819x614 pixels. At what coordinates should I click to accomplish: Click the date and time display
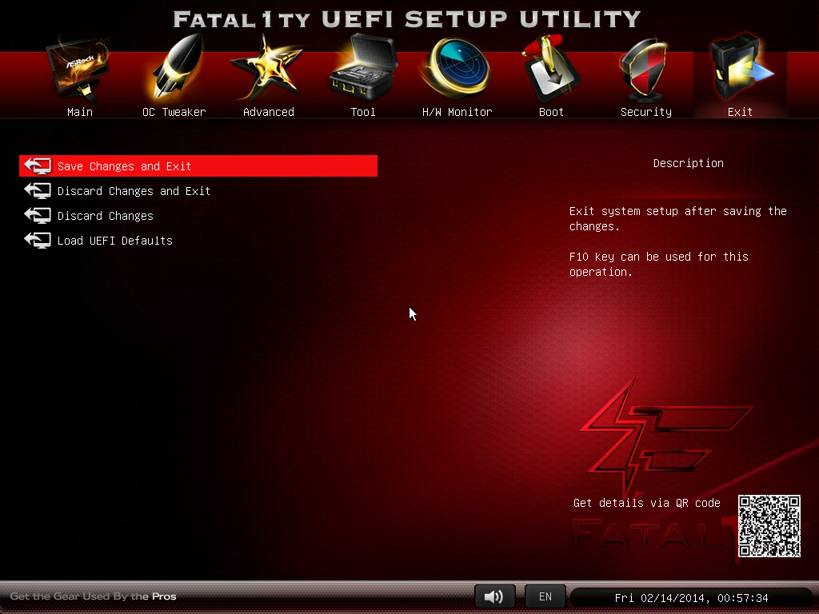[691, 598]
